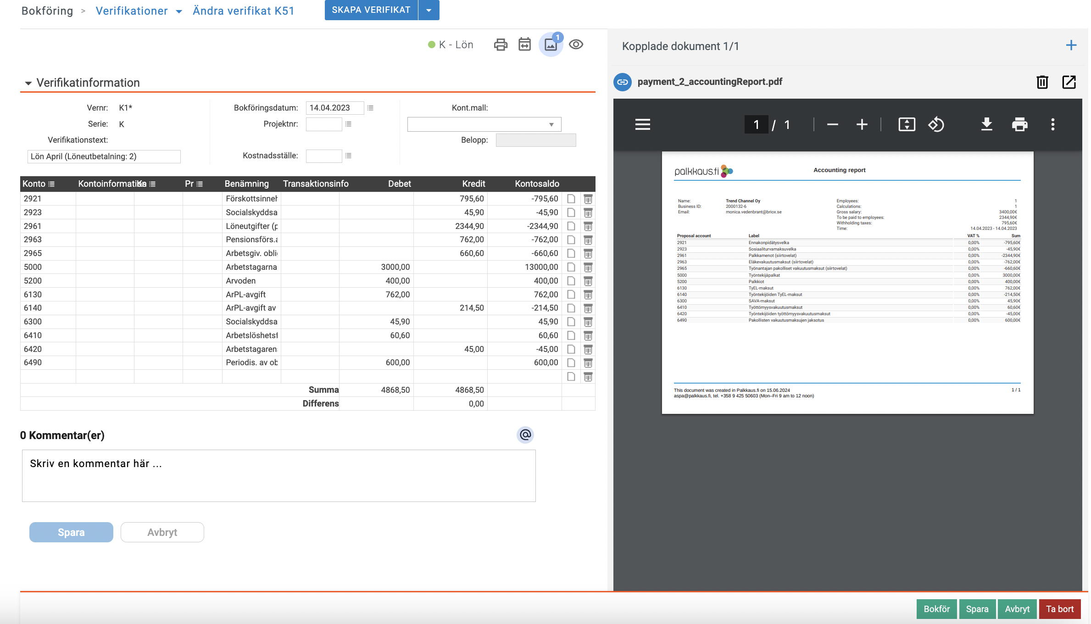Toggle the note checkbox on row 2921
Viewport: 1091px width, 624px height.
(571, 199)
